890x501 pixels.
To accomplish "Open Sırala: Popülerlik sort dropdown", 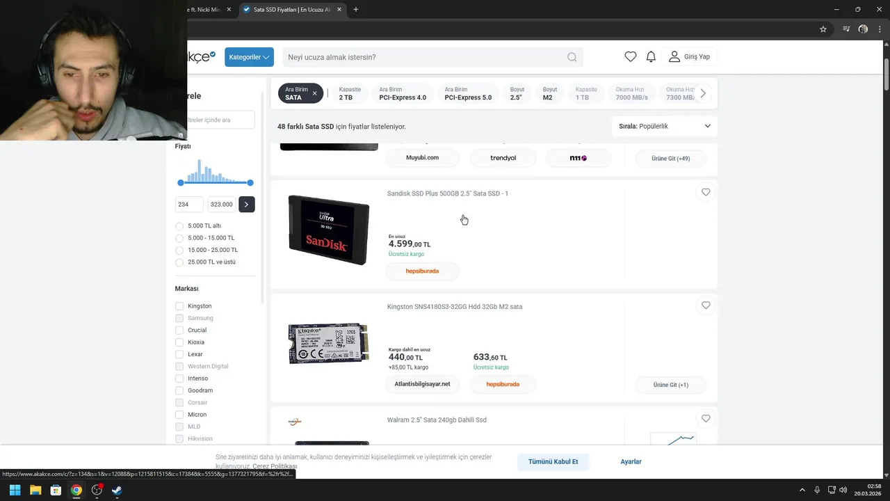I will (665, 127).
